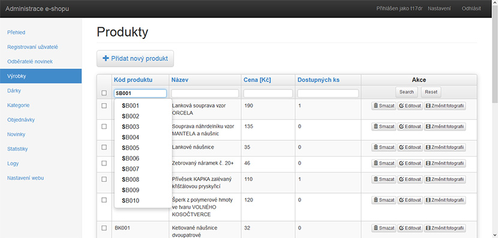Check the box for Lankové náušnice row
498x238 pixels.
click(x=104, y=147)
